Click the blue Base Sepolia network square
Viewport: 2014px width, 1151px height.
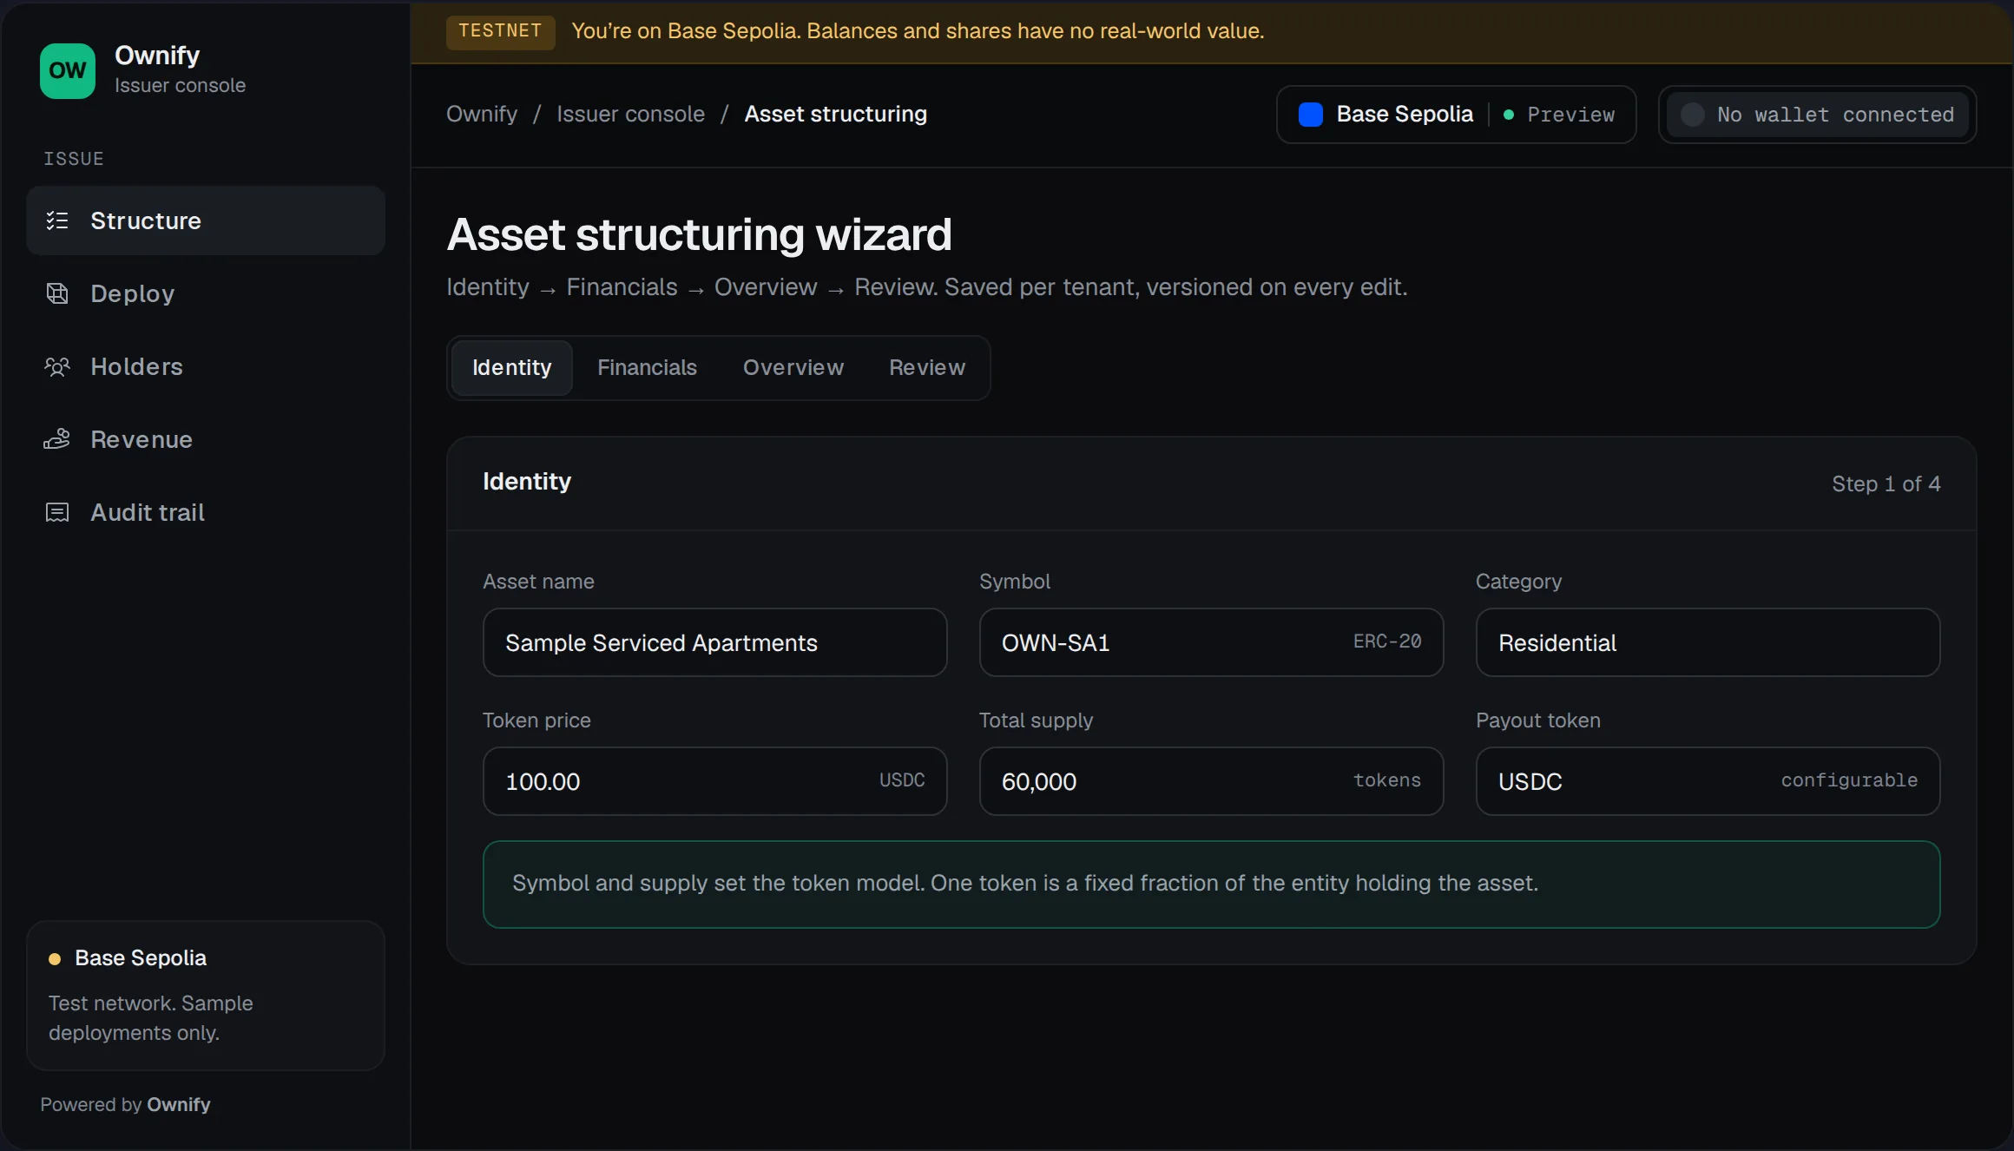[x=1311, y=115]
